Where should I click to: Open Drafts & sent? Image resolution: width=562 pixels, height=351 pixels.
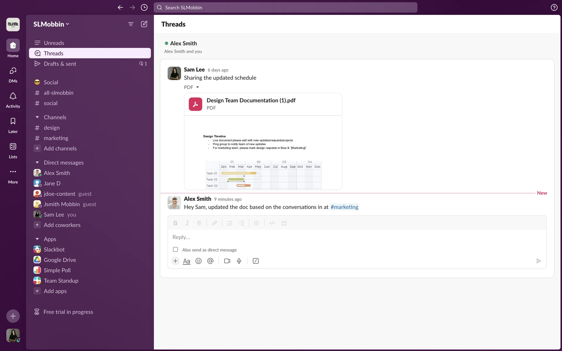[60, 64]
